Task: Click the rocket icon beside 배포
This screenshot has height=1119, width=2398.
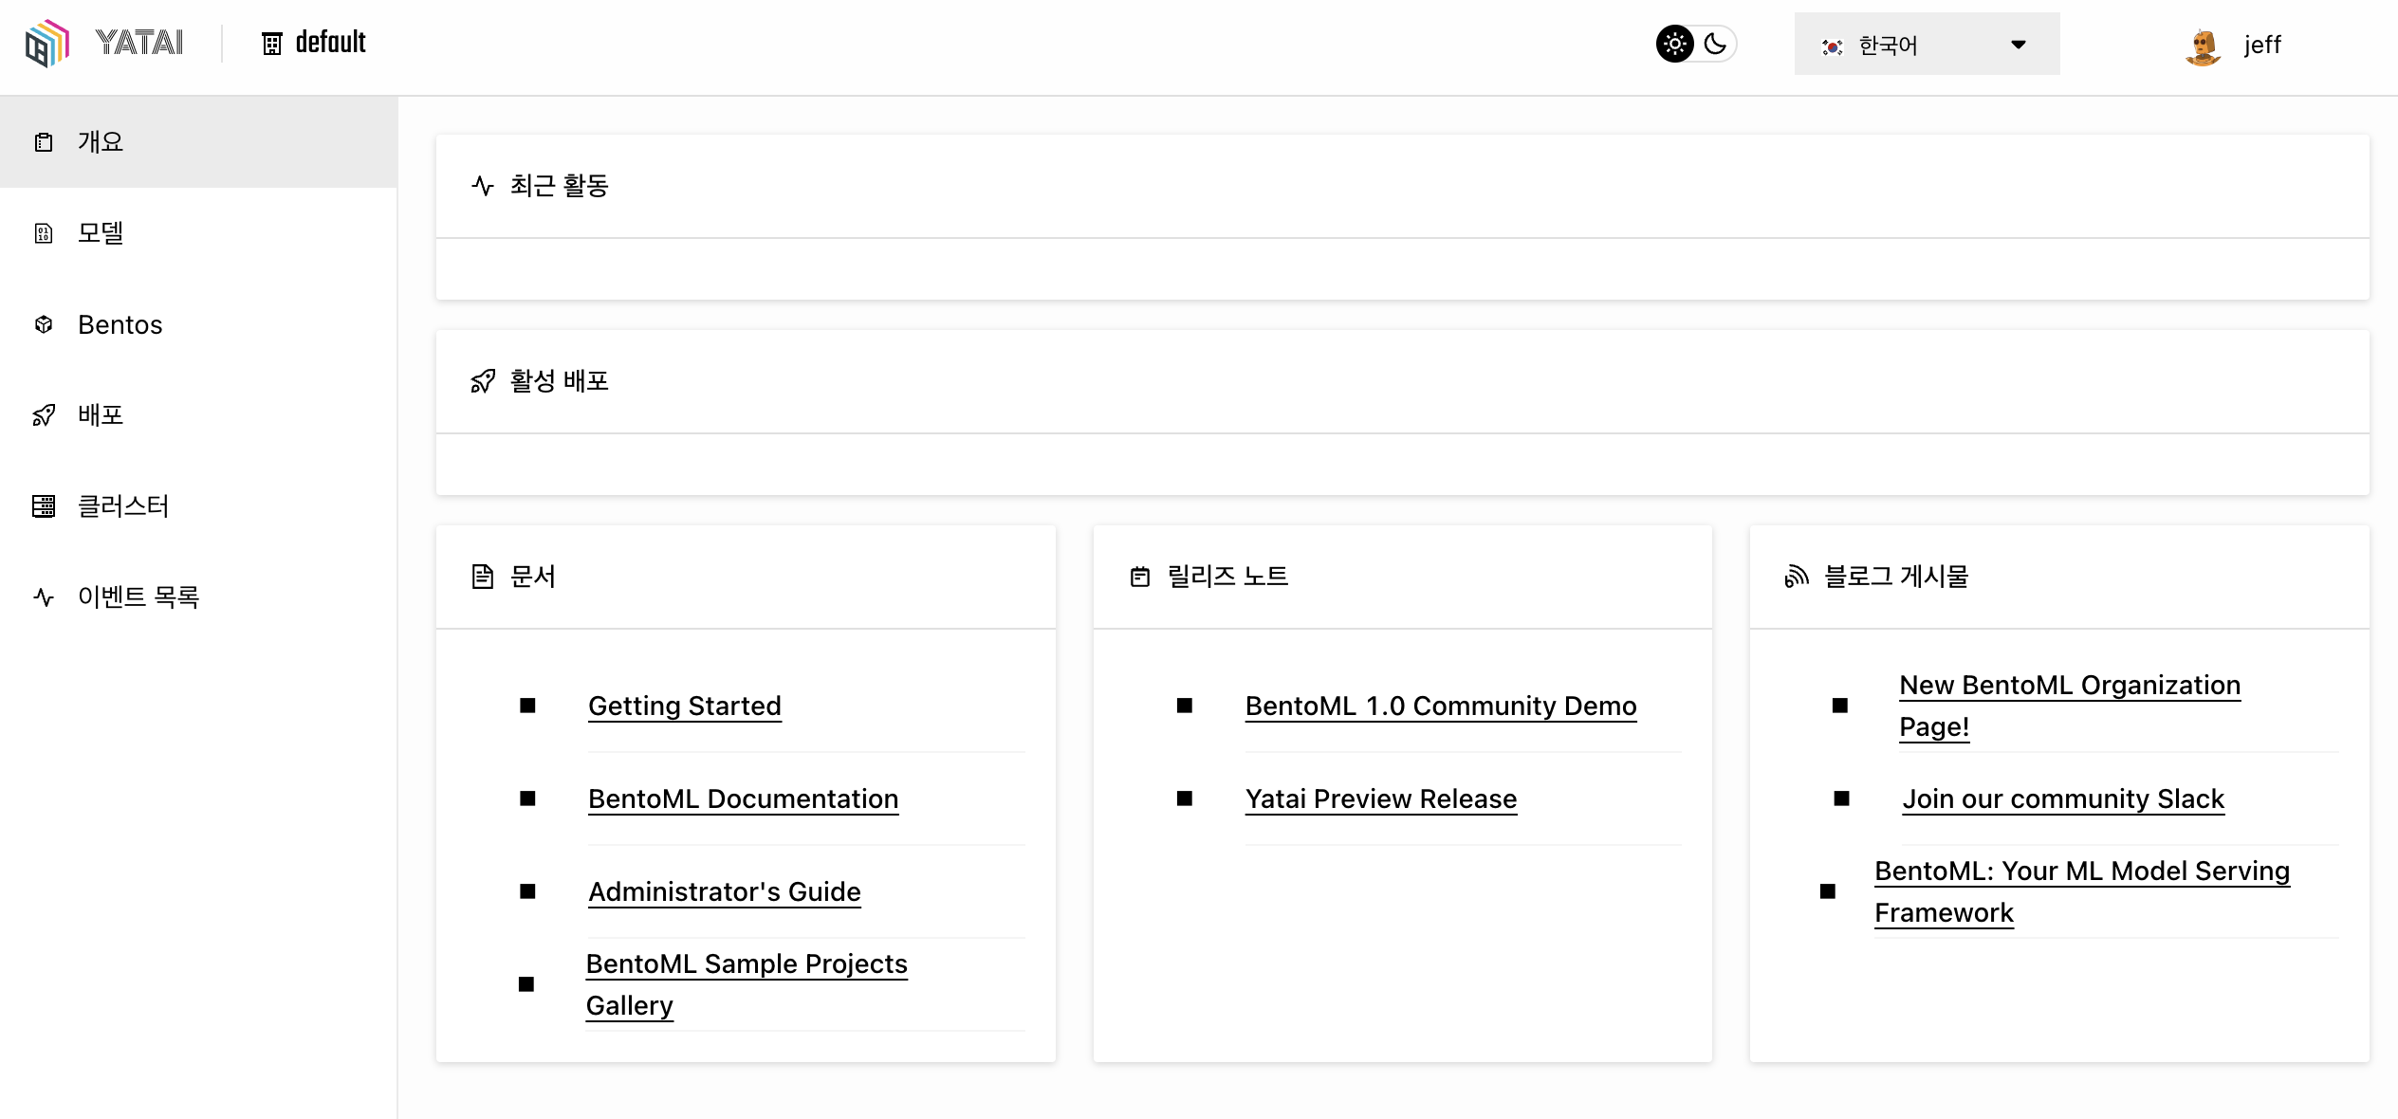Action: 44,415
